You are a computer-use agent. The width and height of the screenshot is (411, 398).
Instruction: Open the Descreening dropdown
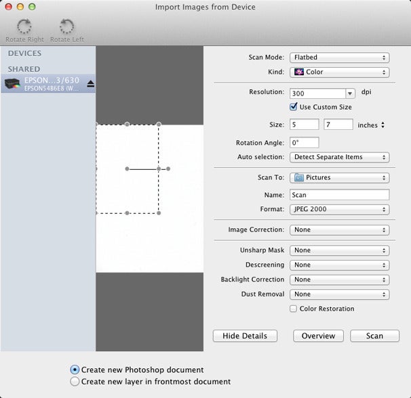point(339,265)
